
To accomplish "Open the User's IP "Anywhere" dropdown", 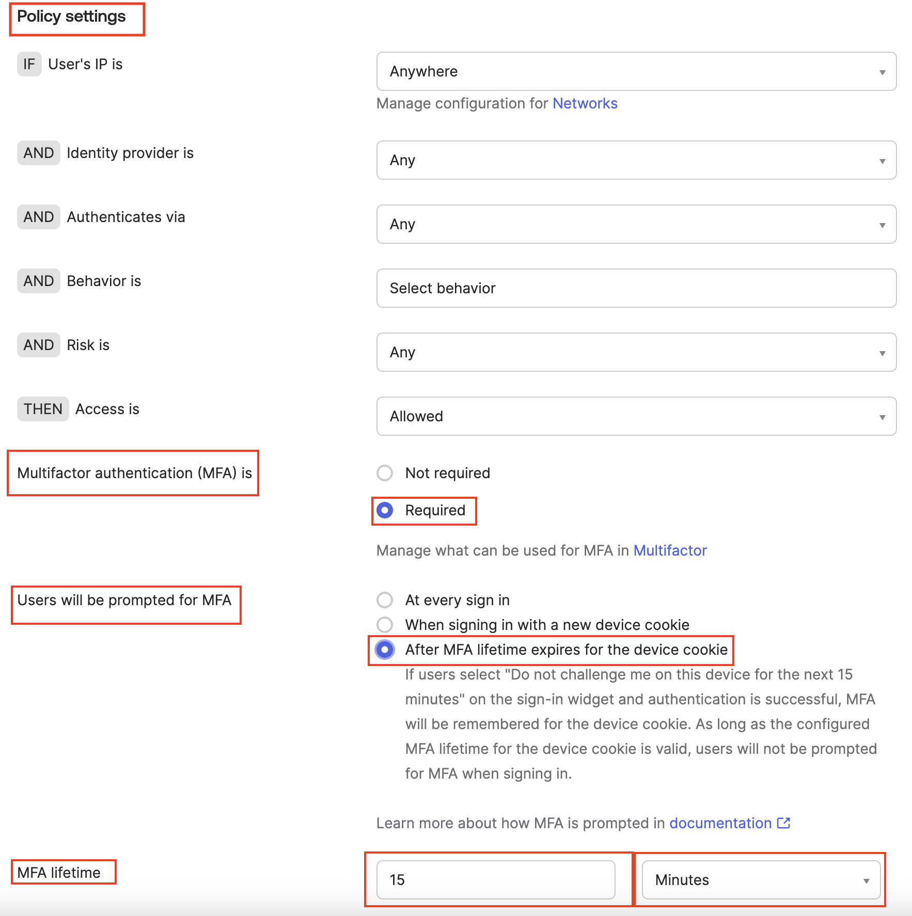I will point(636,72).
